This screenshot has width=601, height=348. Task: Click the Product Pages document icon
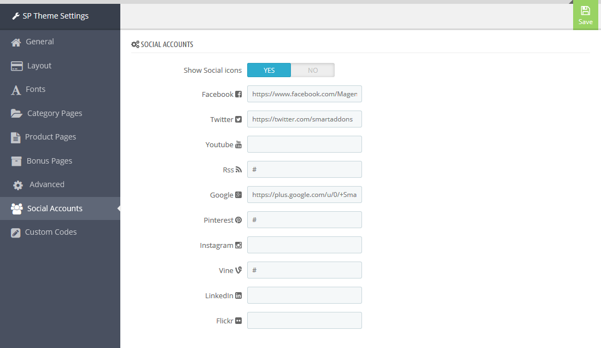pyautogui.click(x=16, y=137)
